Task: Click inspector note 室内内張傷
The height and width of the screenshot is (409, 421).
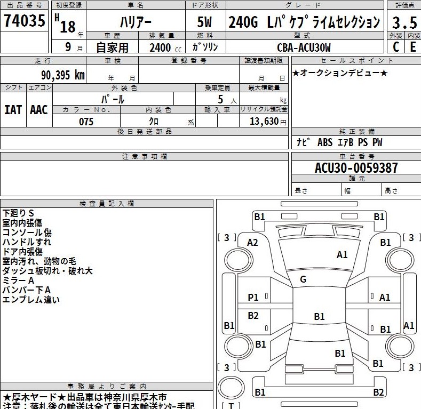Action: coord(22,223)
